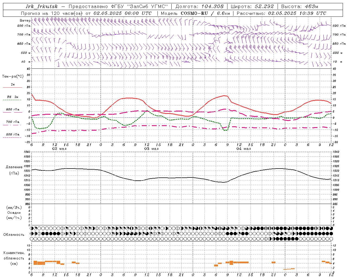Click the latitude value "Широта: 52.292"
347x277 pixels.
[x=252, y=6]
